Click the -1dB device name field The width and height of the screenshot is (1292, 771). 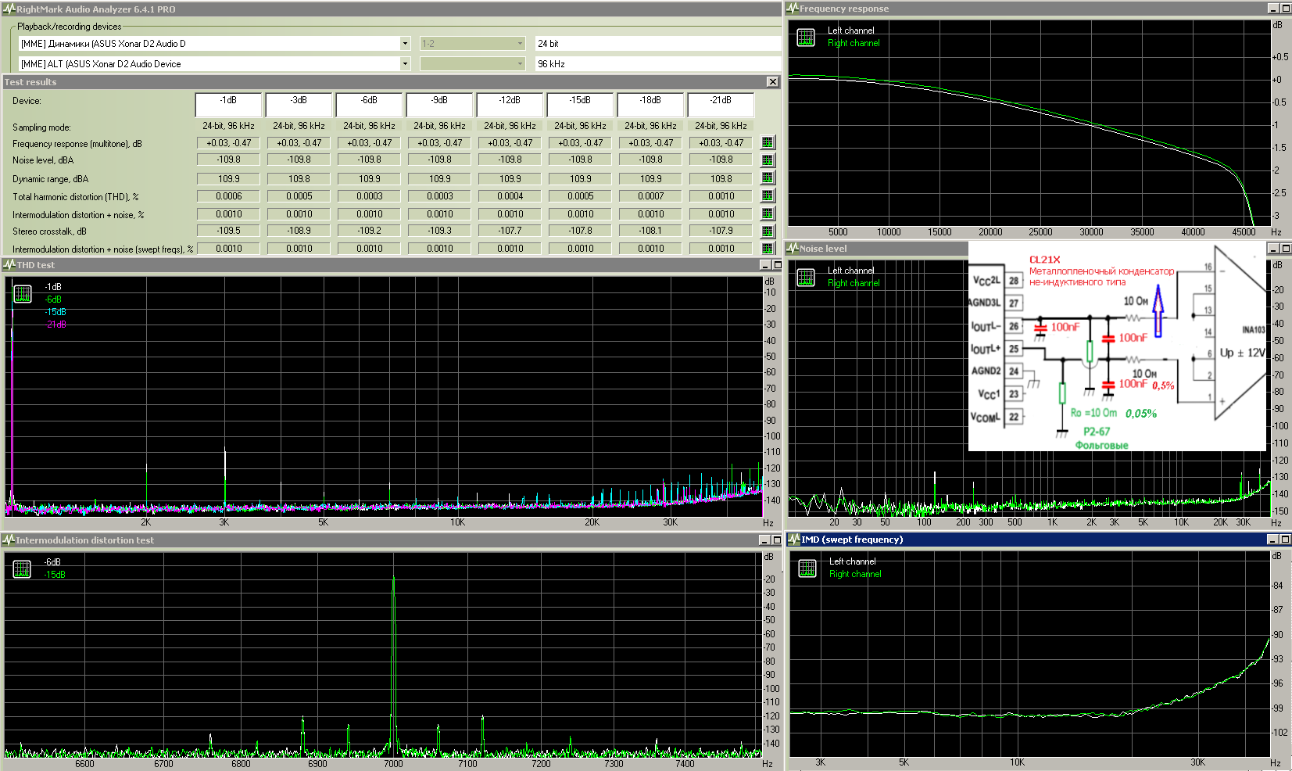point(228,104)
